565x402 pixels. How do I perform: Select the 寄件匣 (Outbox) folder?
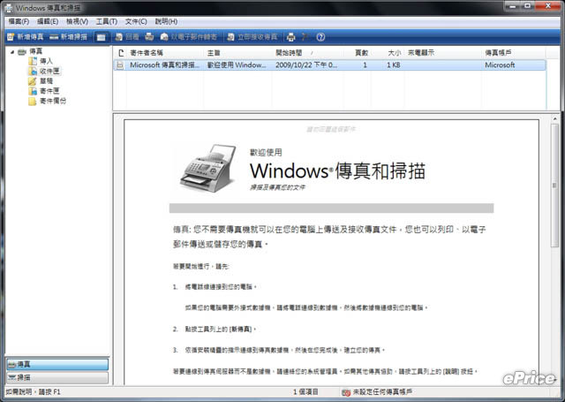49,91
